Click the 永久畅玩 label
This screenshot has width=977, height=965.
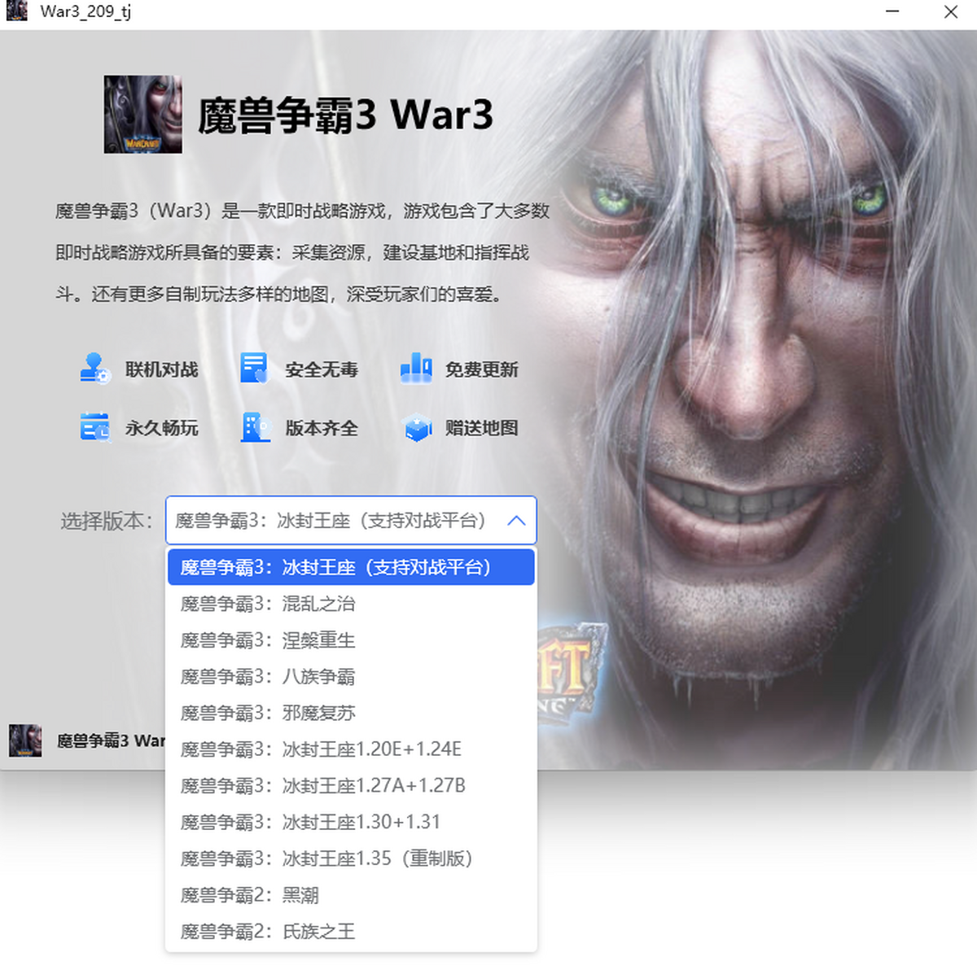pyautogui.click(x=162, y=428)
